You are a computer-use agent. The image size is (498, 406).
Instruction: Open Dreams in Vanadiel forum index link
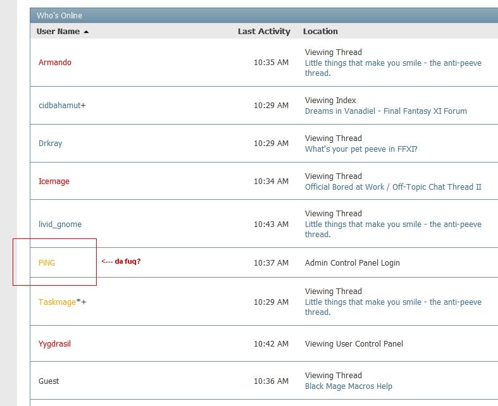coord(385,111)
